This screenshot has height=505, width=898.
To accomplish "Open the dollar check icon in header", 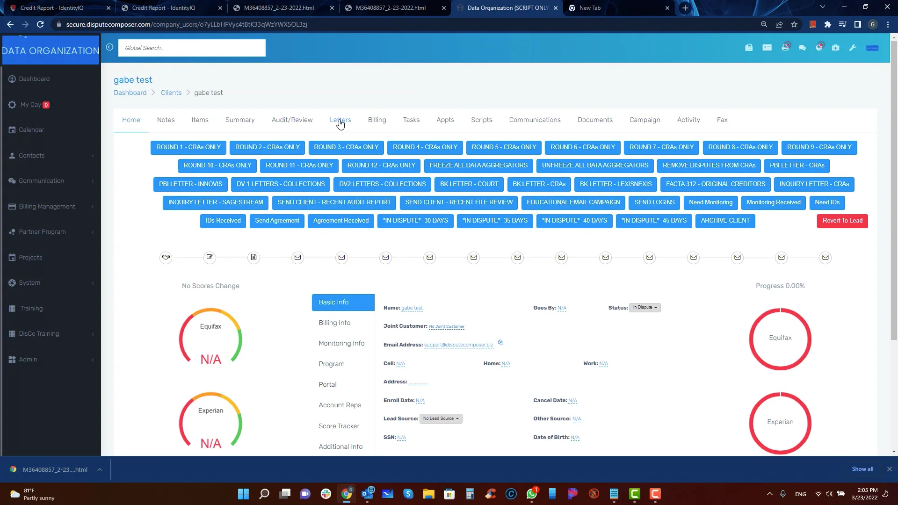I will (x=767, y=48).
